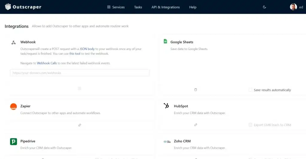
Task: Open the Help menu
Action: 193,7
